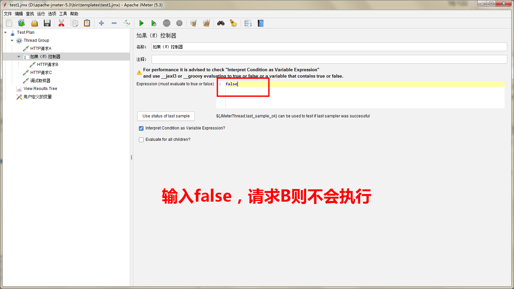Enable Evaluate for all children option
The image size is (514, 289).
click(x=141, y=139)
